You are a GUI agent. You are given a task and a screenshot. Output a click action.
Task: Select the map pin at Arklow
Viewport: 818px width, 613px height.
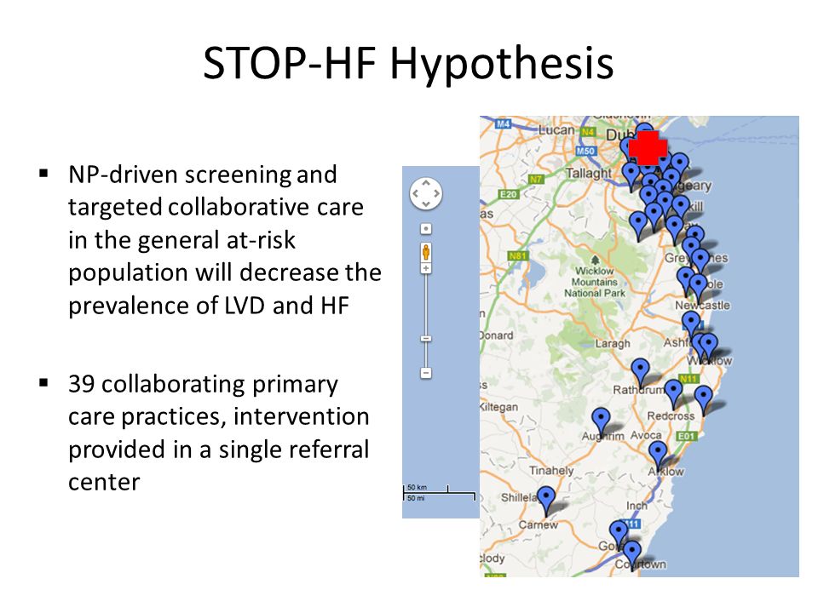click(657, 455)
